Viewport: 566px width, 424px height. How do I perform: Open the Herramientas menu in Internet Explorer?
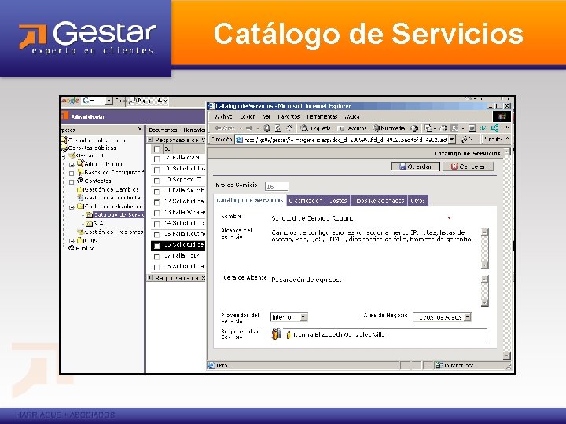pyautogui.click(x=322, y=116)
